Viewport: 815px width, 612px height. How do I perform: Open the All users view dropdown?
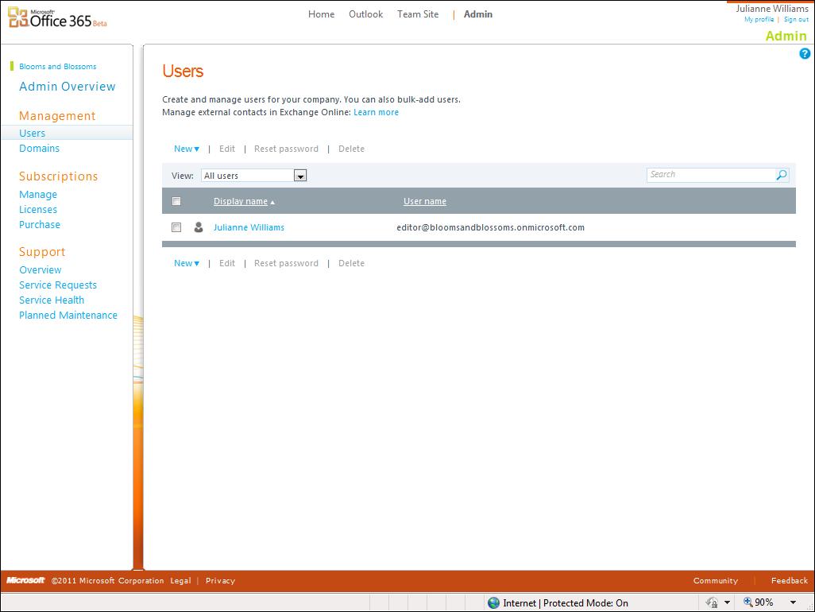point(300,176)
